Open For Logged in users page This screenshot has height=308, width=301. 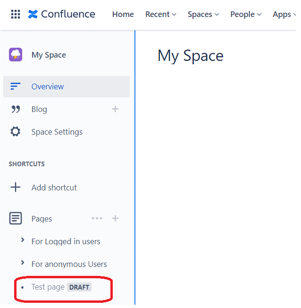(x=66, y=241)
